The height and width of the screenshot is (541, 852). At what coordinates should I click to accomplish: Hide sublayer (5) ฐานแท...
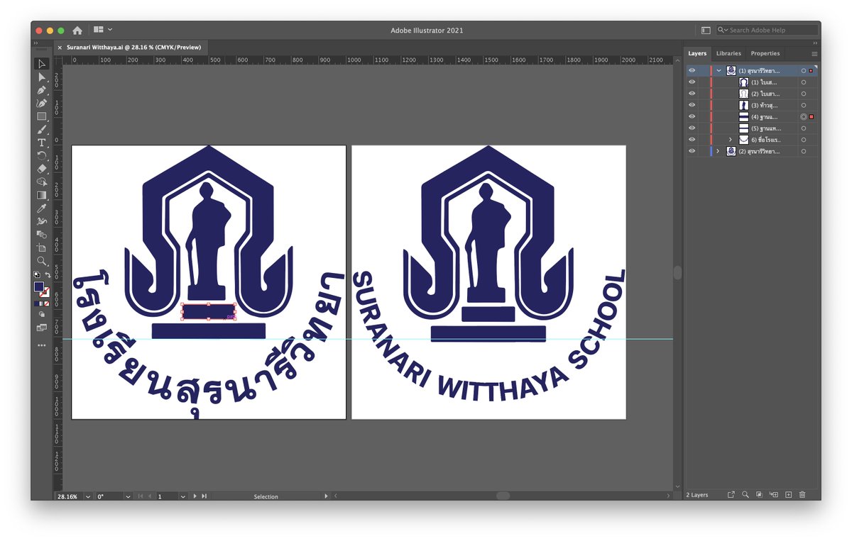pos(692,128)
